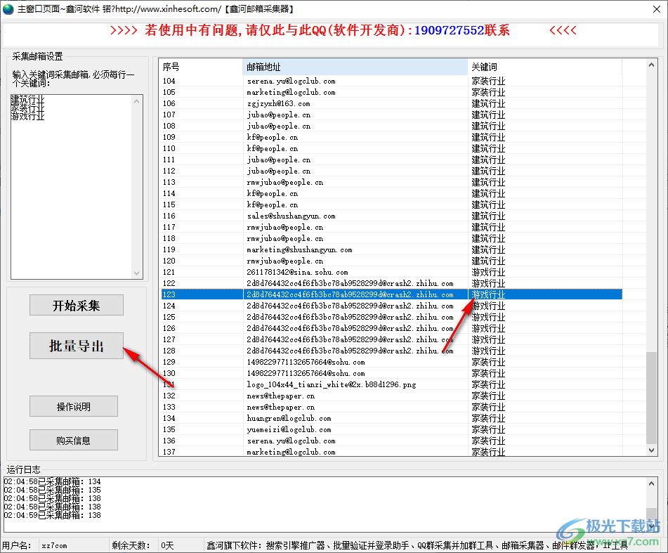
Task: Click username value xz7com in status bar
Action: pyautogui.click(x=54, y=546)
